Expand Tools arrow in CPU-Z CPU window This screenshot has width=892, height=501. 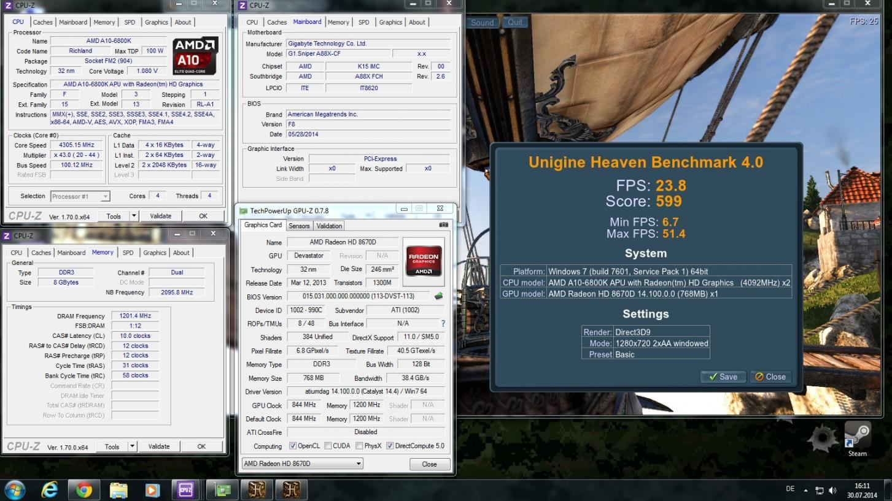(133, 216)
